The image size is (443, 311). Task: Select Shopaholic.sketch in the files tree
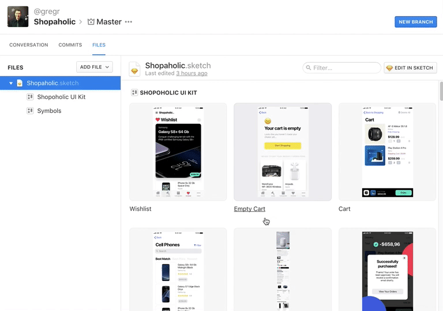click(60, 83)
